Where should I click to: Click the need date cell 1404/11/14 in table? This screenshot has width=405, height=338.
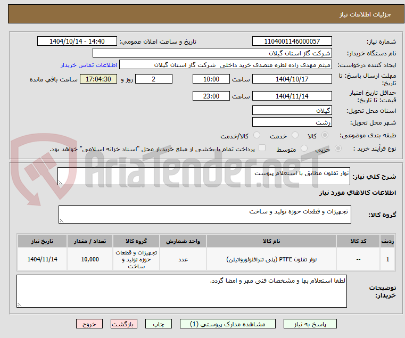[43, 259]
